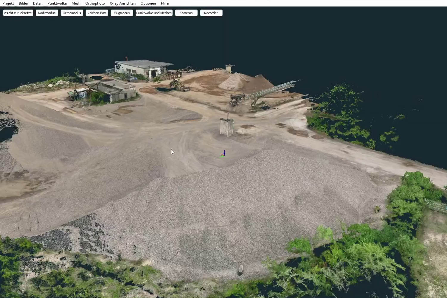This screenshot has width=447, height=298.
Task: Click the XYZ axis gizmo in the scene
Action: [x=223, y=154]
